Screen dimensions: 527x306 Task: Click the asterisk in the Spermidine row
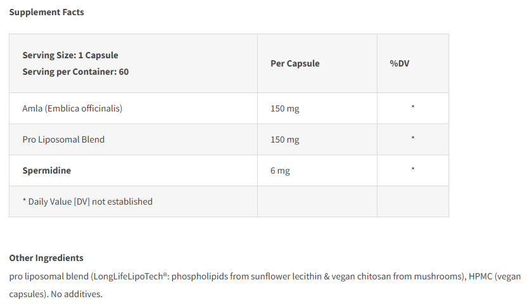point(413,170)
